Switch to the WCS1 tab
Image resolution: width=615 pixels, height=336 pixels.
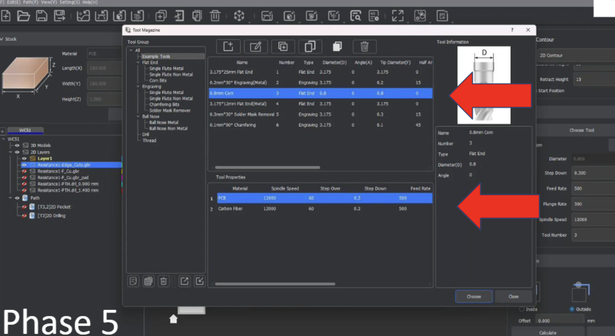[25, 130]
